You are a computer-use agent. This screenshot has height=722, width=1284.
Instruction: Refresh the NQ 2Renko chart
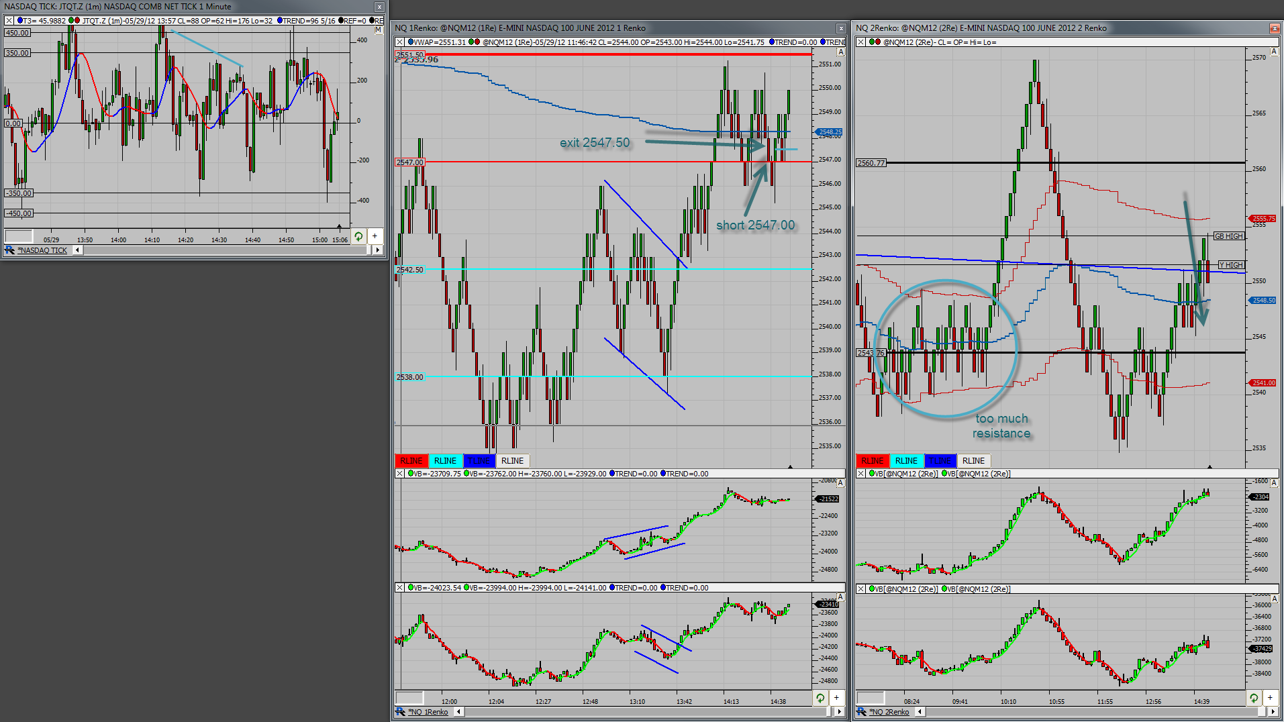pyautogui.click(x=1254, y=698)
